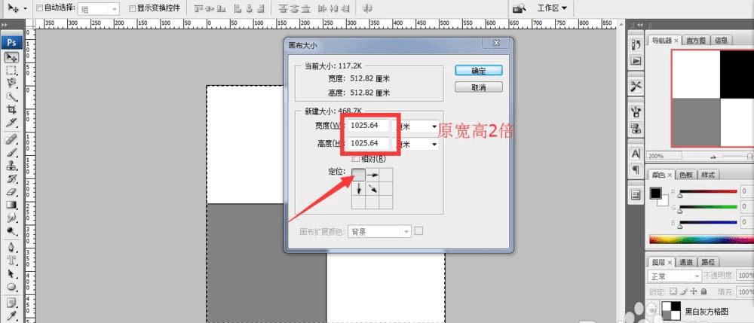This screenshot has height=323, width=754.
Task: Expand the collapsed panel dock arrows
Action: point(640,25)
